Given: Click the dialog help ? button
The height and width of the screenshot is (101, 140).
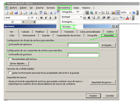Looking at the screenshot, I should click(113, 26).
